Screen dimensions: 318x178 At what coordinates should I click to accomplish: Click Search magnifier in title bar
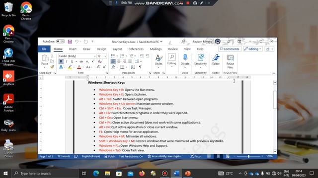click(183, 42)
